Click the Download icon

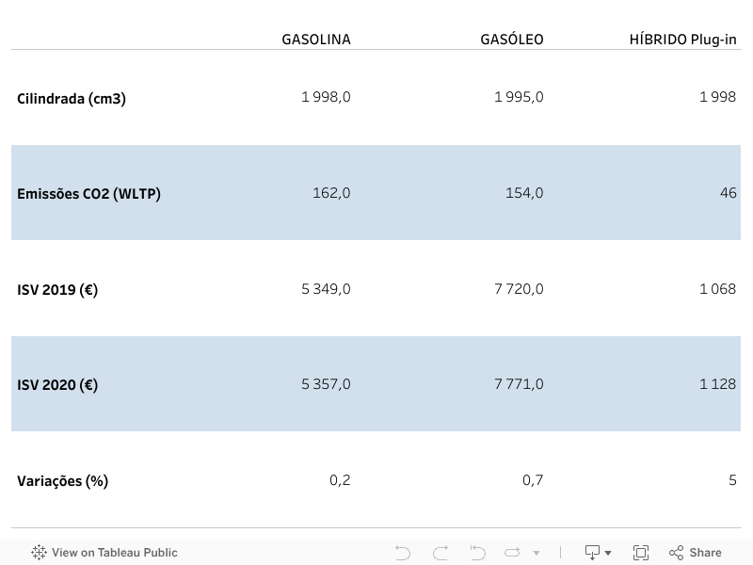click(x=592, y=553)
